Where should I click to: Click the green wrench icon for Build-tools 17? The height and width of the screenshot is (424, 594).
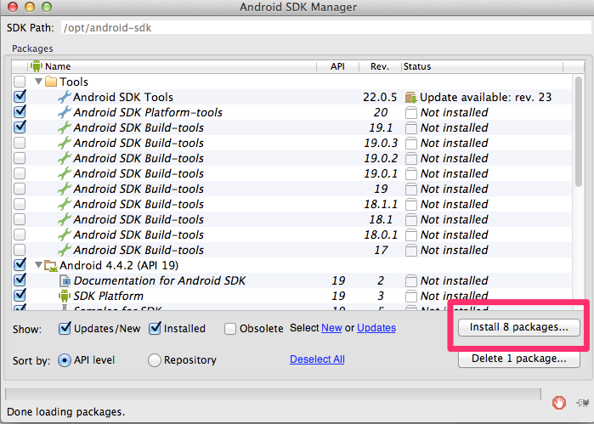65,250
